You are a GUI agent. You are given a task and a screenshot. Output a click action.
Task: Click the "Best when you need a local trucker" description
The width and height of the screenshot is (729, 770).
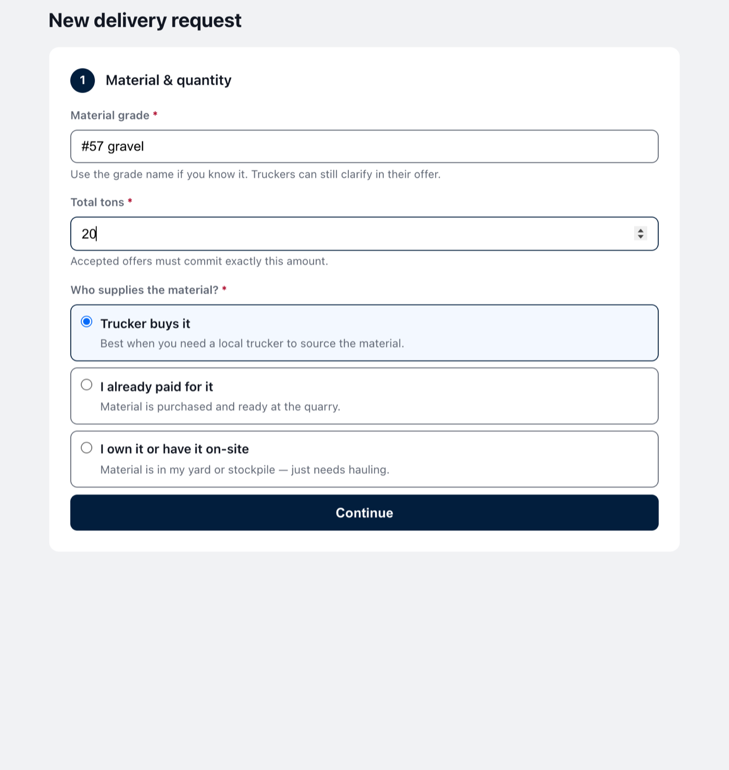pos(252,344)
